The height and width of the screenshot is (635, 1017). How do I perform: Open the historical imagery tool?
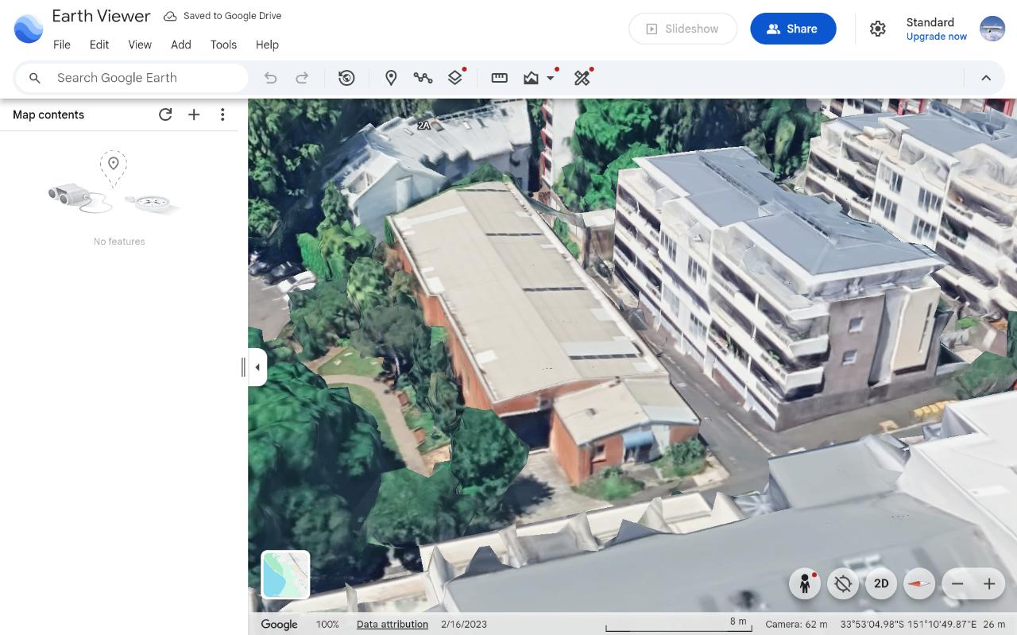point(346,78)
